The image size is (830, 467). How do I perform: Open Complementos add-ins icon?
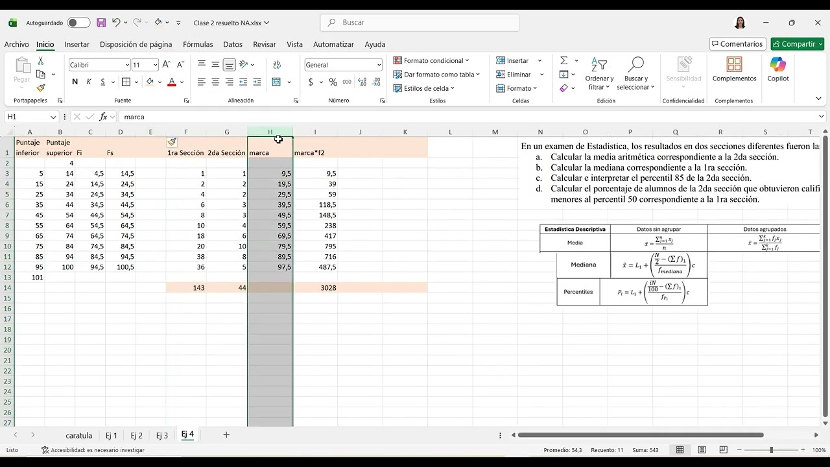pyautogui.click(x=734, y=70)
